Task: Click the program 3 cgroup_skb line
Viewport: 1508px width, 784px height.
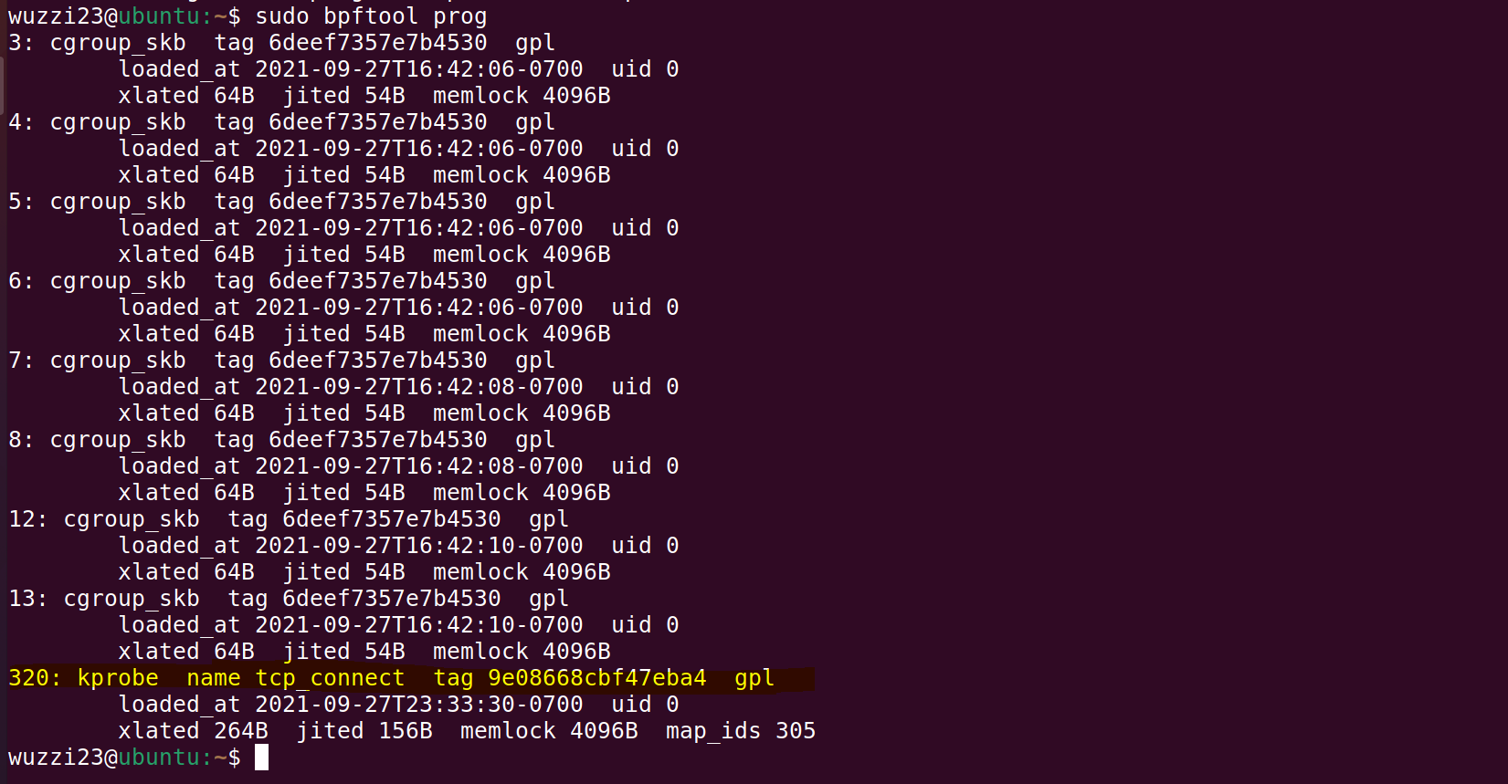Action: click(x=281, y=43)
